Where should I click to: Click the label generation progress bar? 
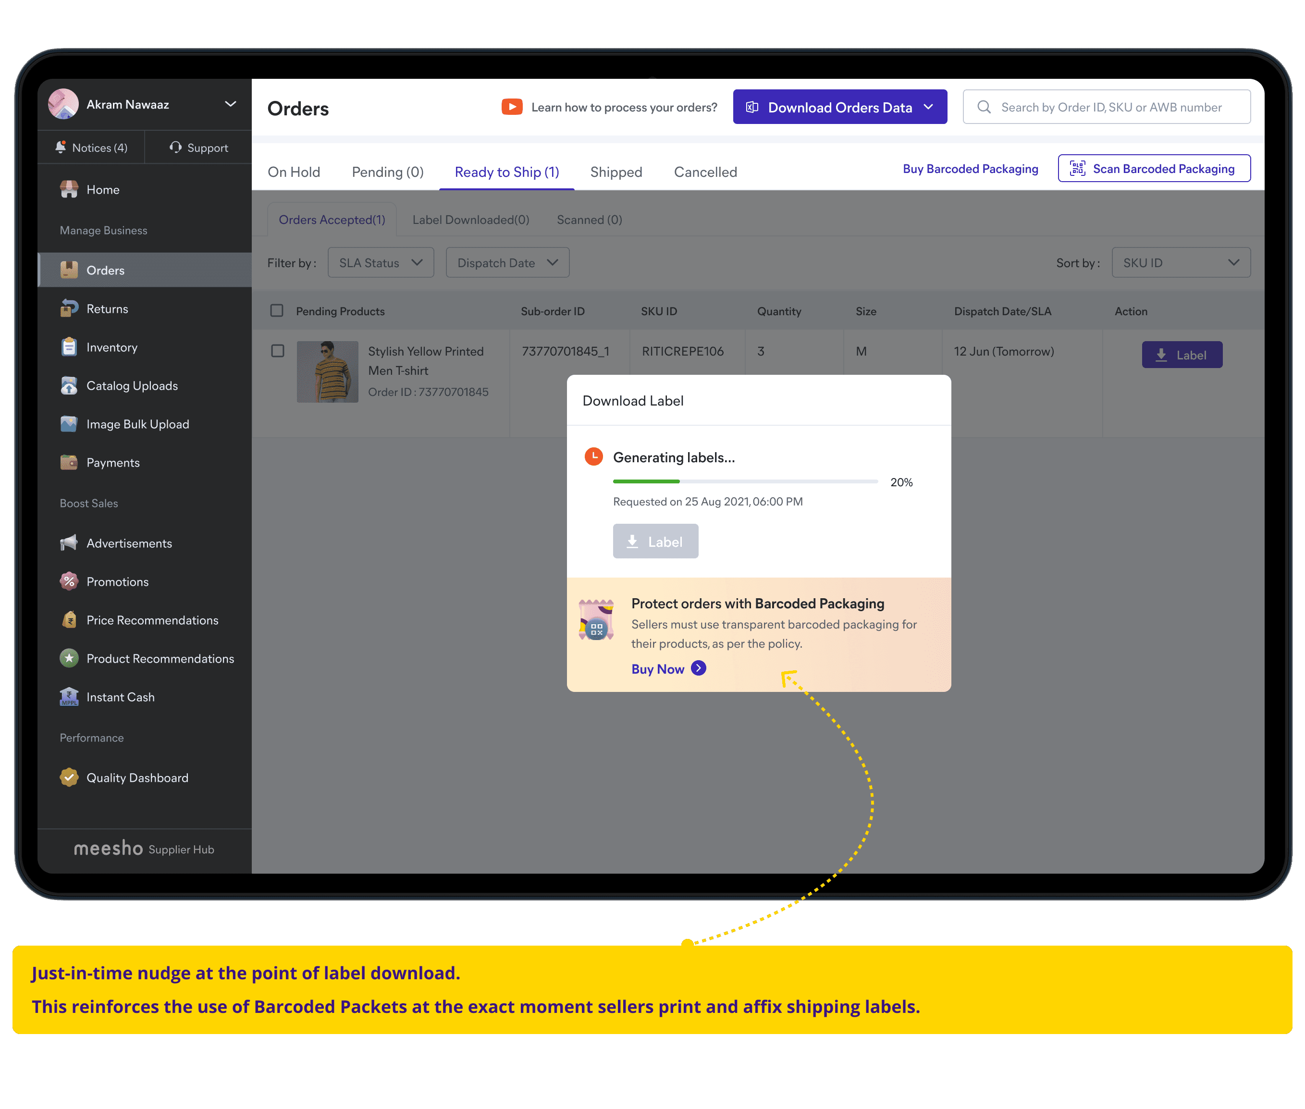745,481
